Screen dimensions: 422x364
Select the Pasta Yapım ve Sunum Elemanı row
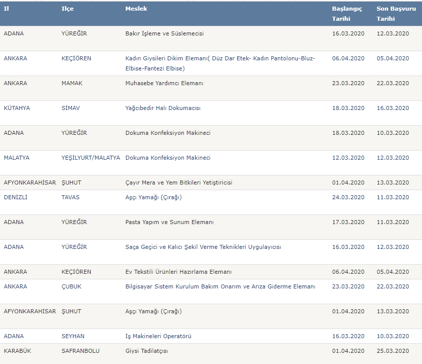211,227
